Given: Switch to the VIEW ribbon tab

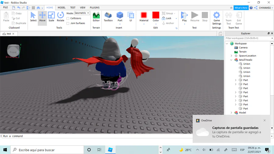Looking at the screenshot, I should click(x=83, y=8).
